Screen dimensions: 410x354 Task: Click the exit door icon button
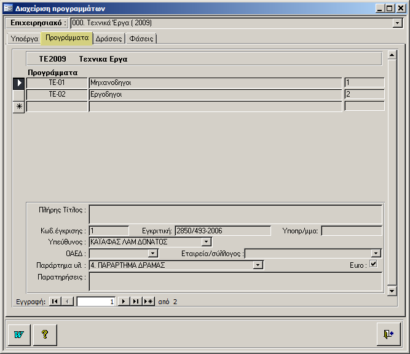pos(388,334)
